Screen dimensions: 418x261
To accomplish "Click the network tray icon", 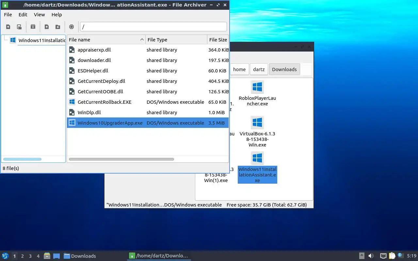I will (383, 256).
